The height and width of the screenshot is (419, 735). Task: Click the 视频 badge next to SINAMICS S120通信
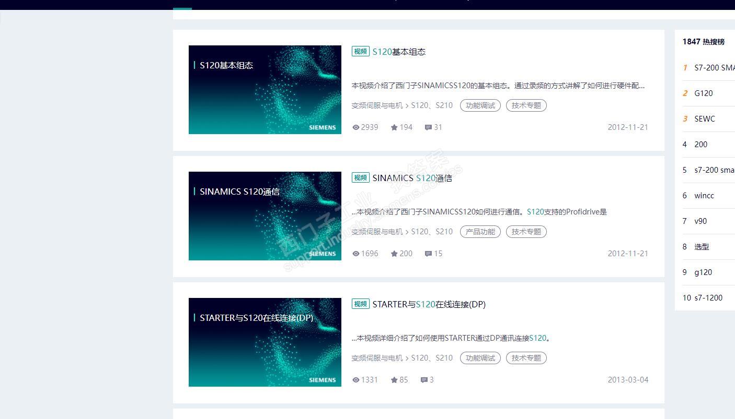[x=361, y=177]
